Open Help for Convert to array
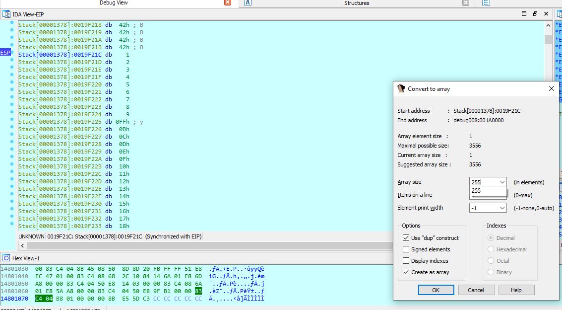562x310 pixels. pos(516,290)
